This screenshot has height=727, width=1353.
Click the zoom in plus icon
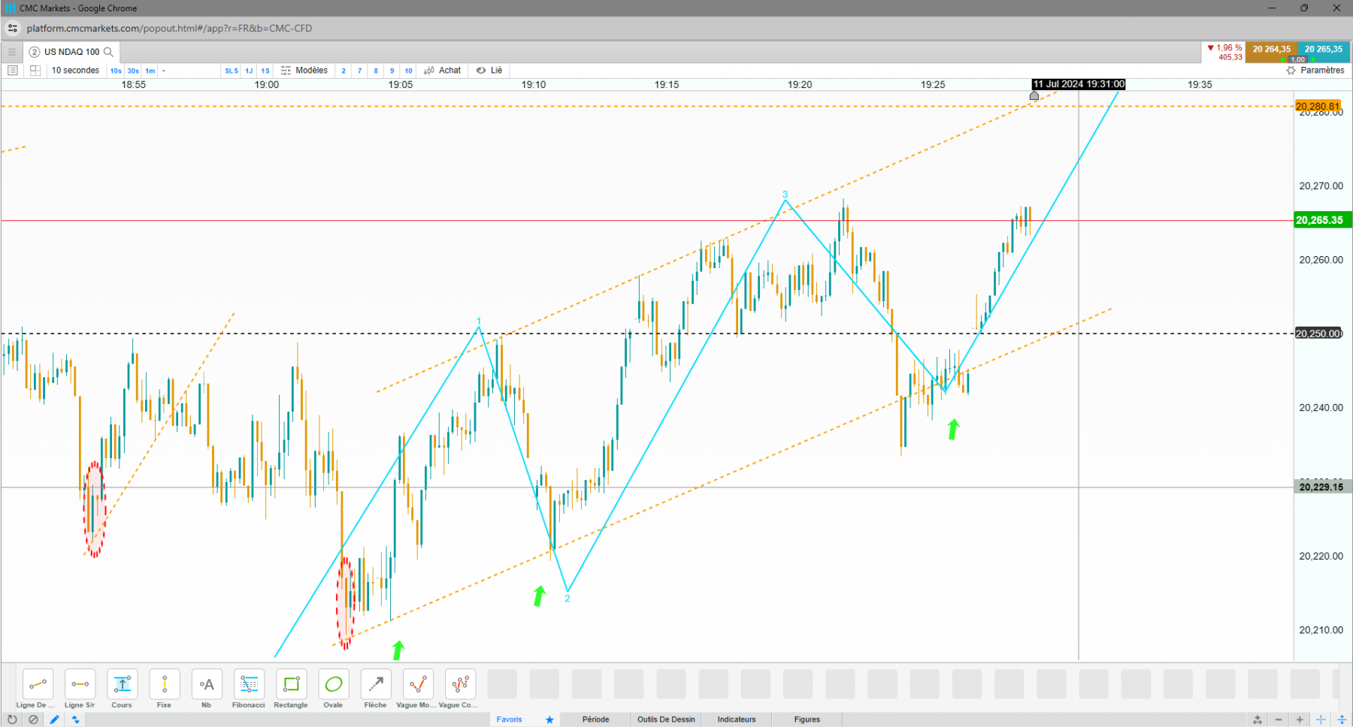1300,719
